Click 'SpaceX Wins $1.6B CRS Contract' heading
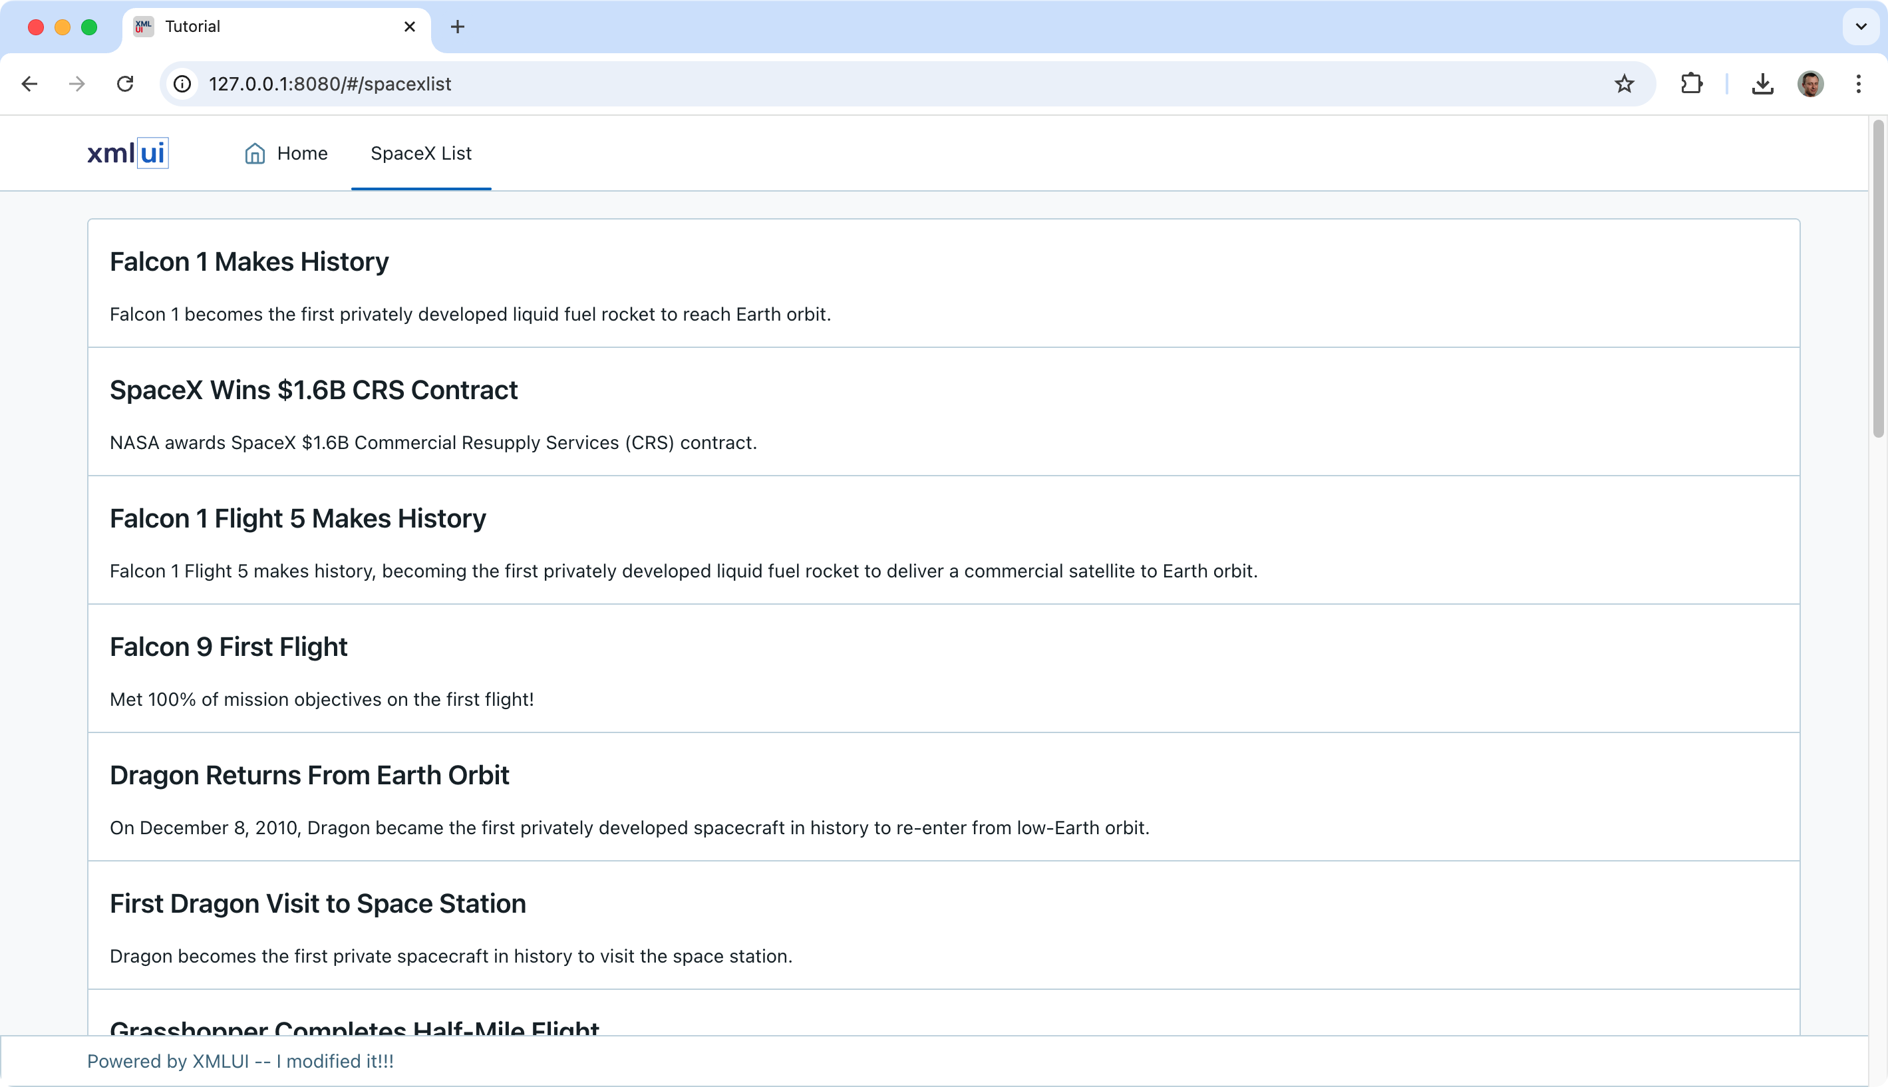The height and width of the screenshot is (1087, 1888). (313, 390)
